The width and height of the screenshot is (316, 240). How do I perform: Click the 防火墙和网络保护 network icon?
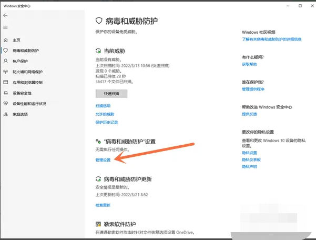click(x=5, y=72)
